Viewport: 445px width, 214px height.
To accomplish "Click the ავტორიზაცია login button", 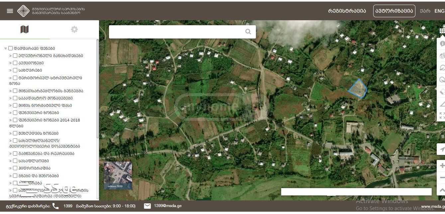I will pyautogui.click(x=394, y=11).
